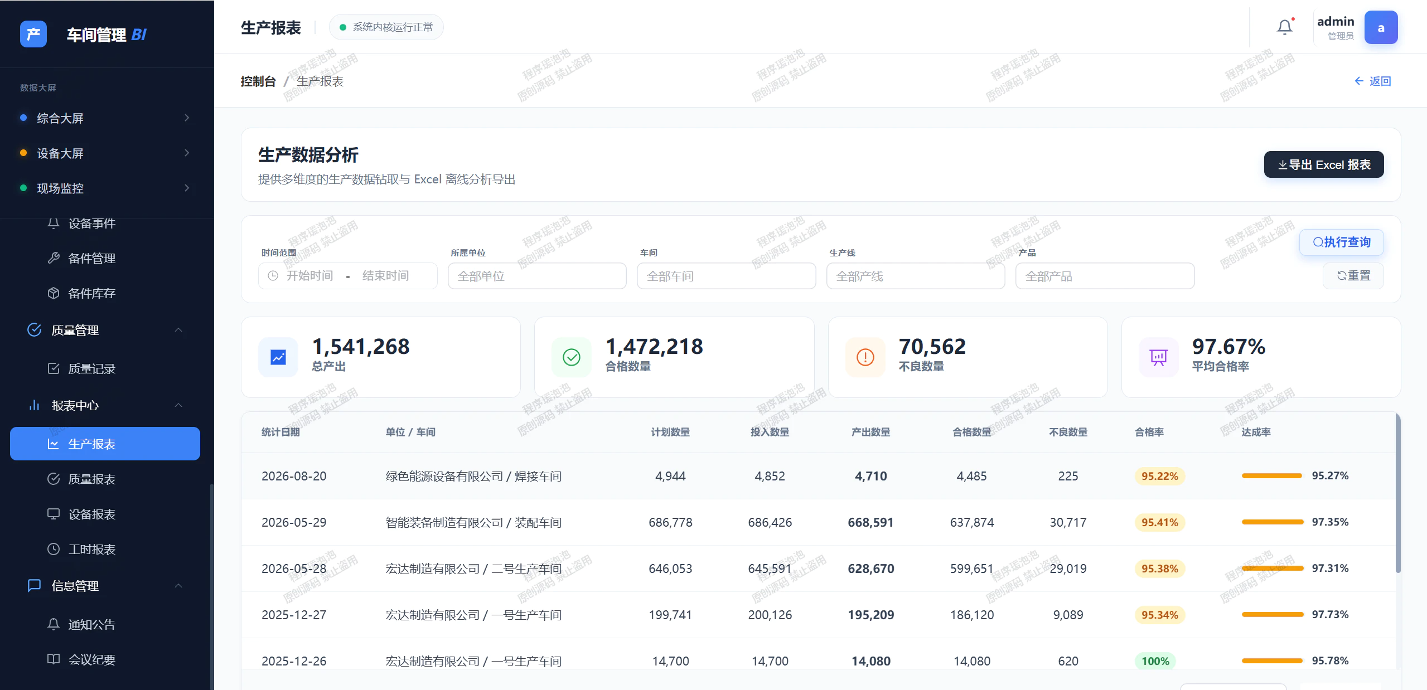Open the 全部产品 dropdown

click(1105, 276)
